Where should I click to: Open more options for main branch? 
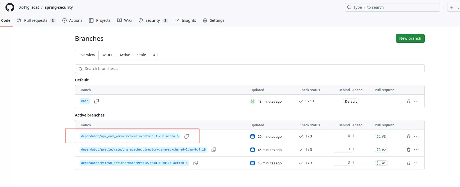point(416,101)
